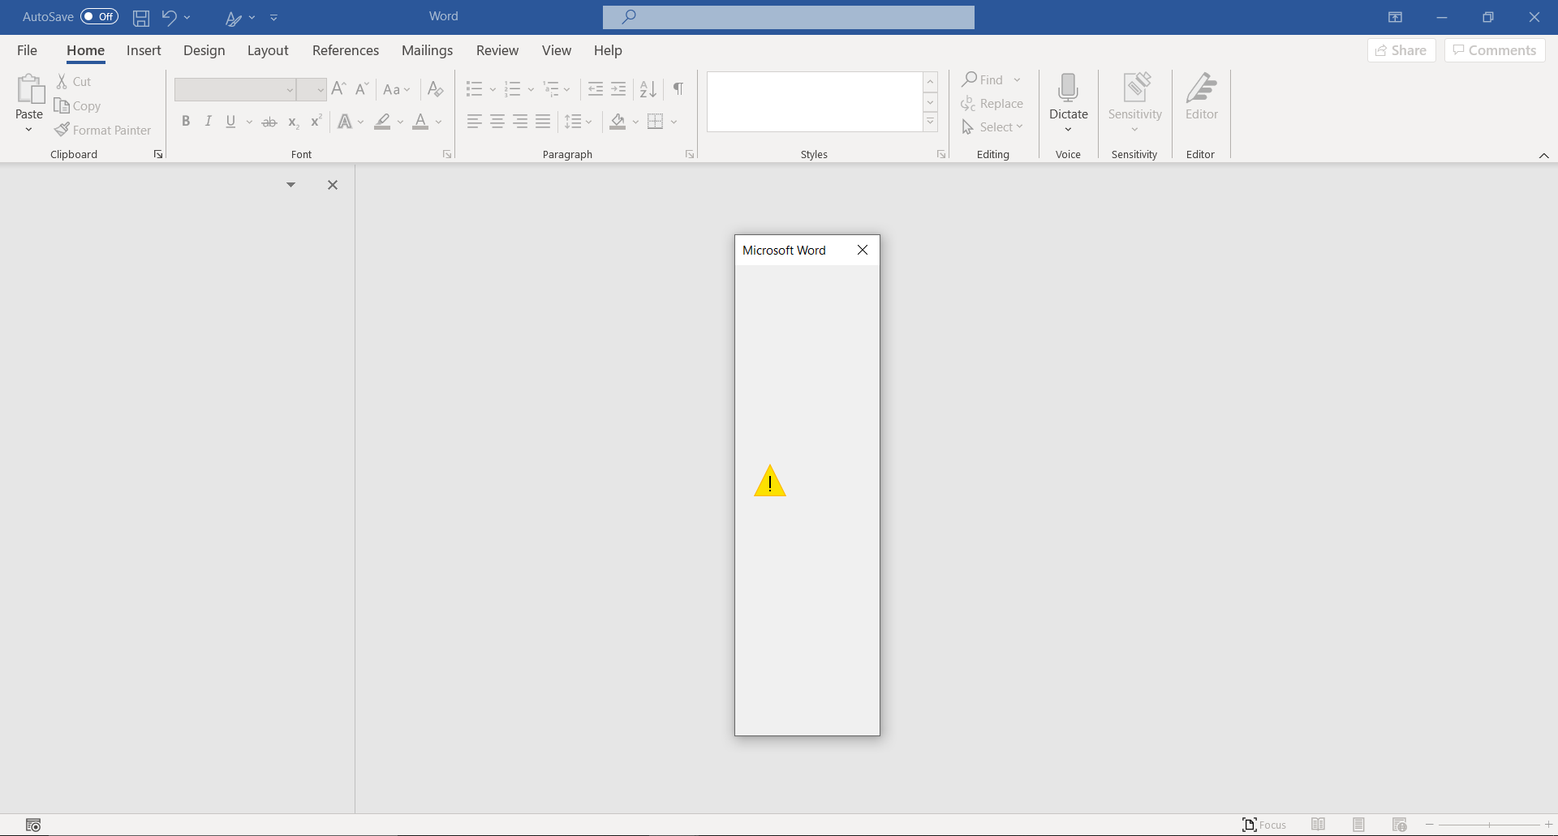1558x836 pixels.
Task: Apply the red font color
Action: coord(420,122)
